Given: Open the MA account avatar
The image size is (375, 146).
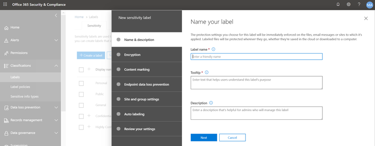Looking at the screenshot, I should [x=369, y=5].
